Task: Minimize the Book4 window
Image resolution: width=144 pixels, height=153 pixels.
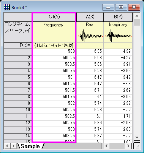Action: pyautogui.click(x=108, y=7)
